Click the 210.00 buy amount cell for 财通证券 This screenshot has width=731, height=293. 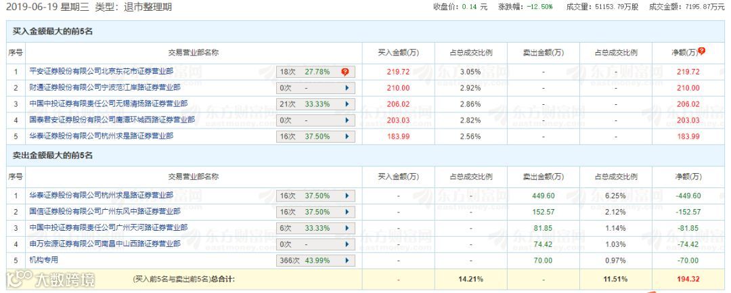click(398, 88)
